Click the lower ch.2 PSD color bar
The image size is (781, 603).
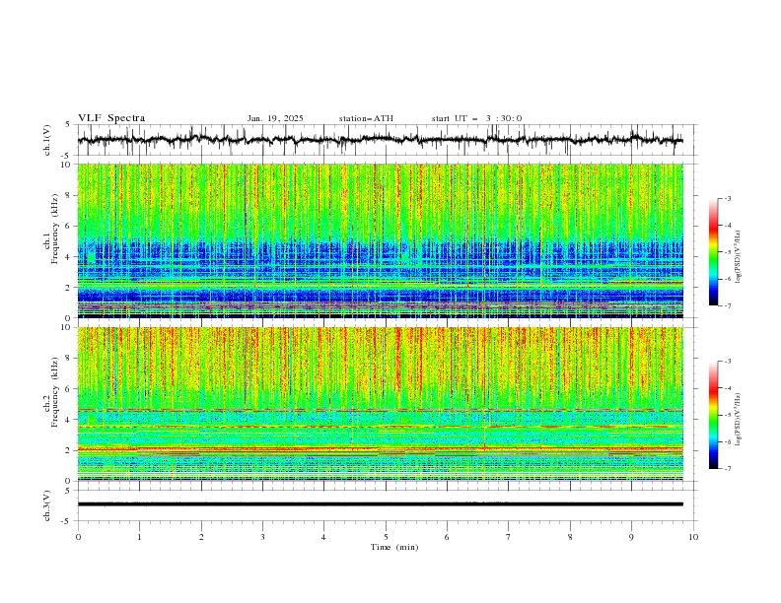713,415
